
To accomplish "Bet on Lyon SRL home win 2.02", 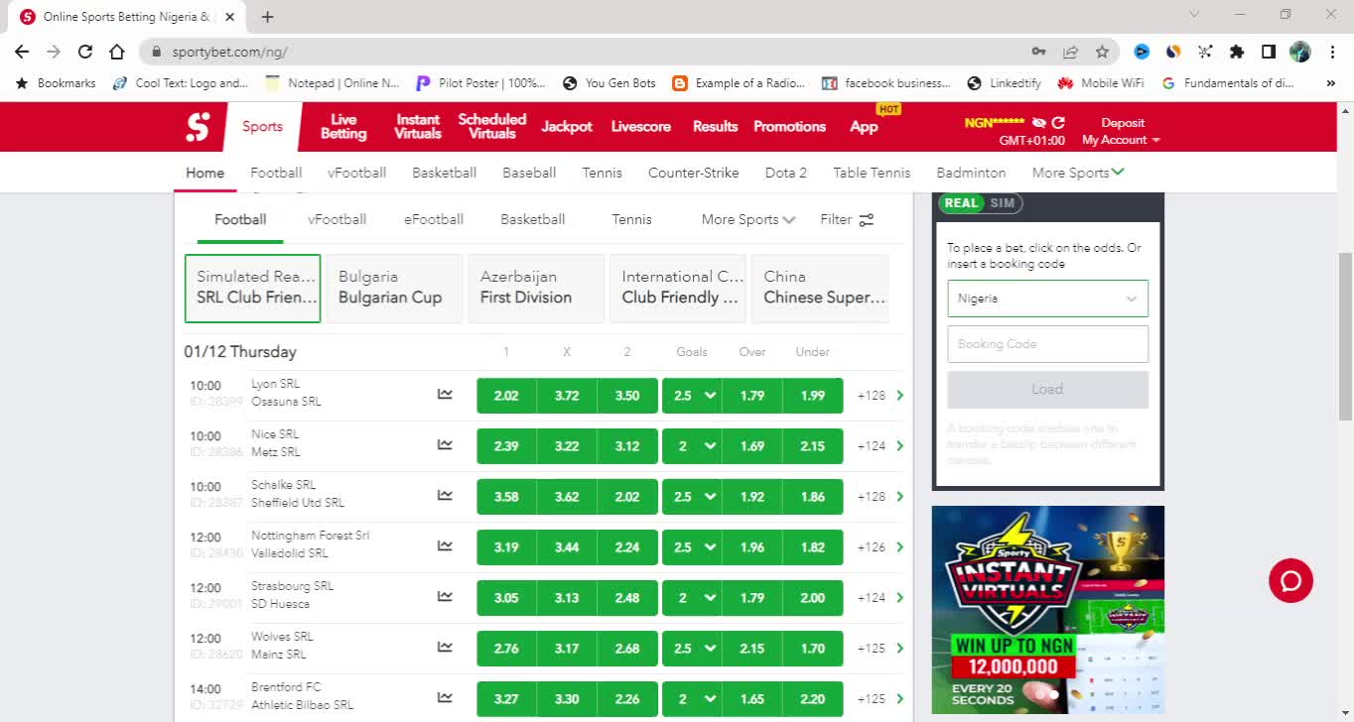I will coord(506,395).
